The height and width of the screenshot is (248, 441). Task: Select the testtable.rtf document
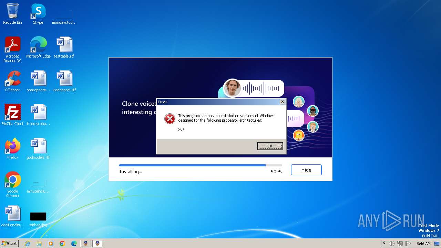pyautogui.click(x=64, y=48)
